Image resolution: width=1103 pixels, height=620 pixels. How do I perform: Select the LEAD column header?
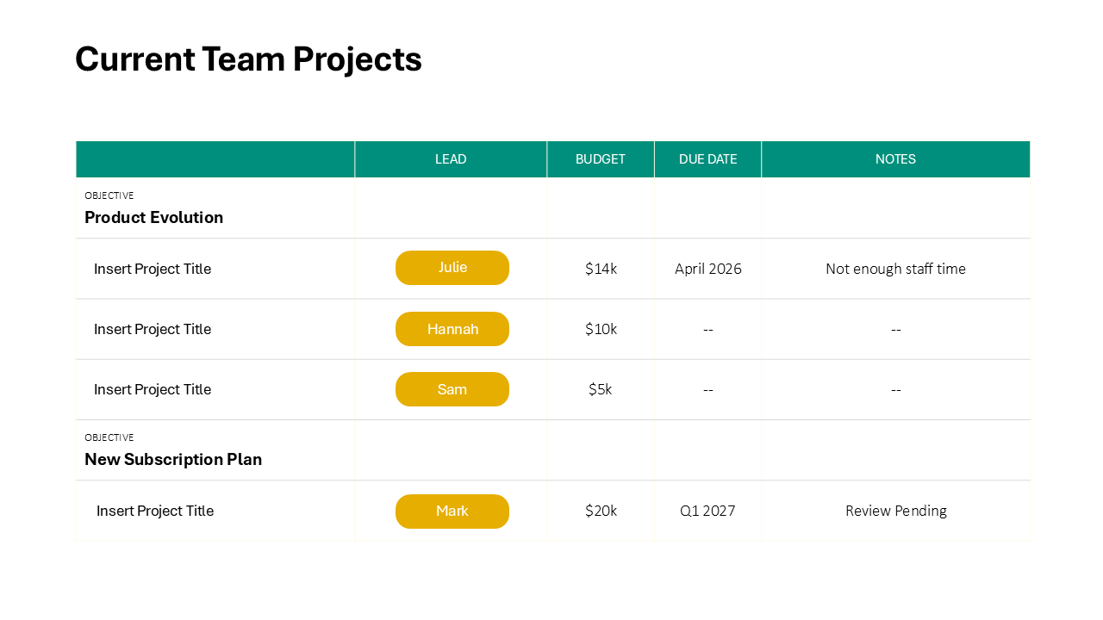451,159
